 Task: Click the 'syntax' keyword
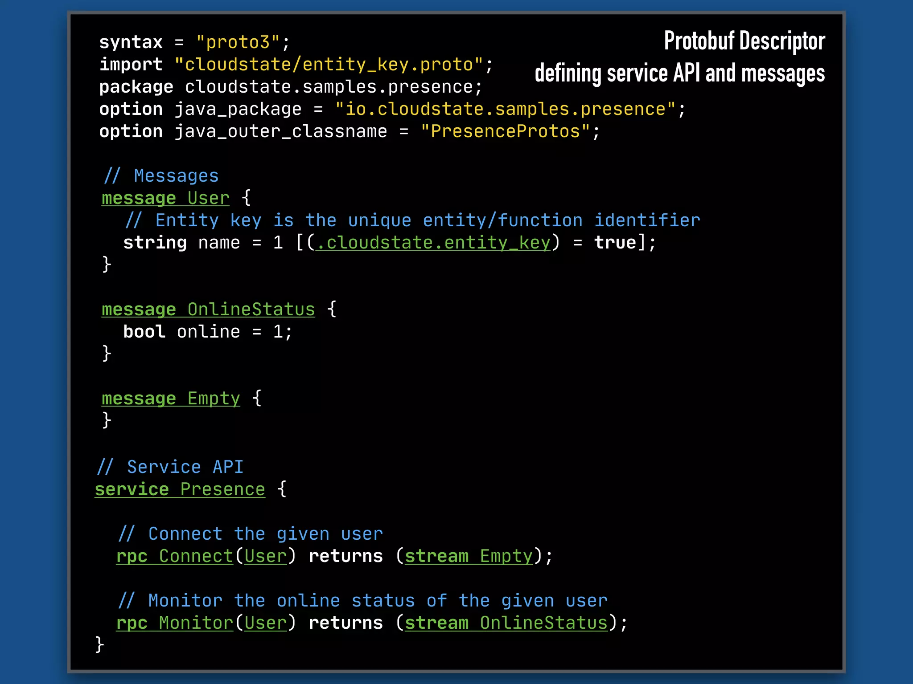(131, 42)
